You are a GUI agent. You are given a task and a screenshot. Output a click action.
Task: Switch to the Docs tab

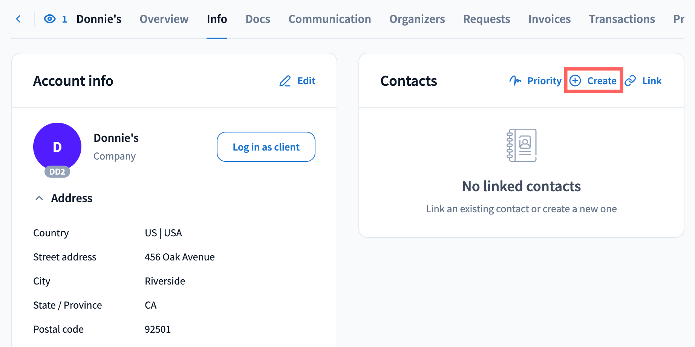pyautogui.click(x=258, y=19)
